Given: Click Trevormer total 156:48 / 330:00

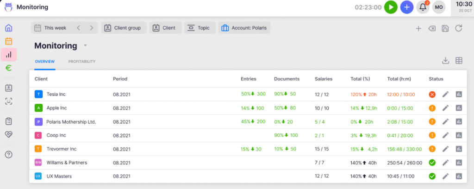Looking at the screenshot, I should [x=405, y=149].
